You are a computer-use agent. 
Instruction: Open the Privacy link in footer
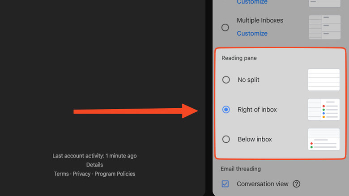[x=81, y=174]
